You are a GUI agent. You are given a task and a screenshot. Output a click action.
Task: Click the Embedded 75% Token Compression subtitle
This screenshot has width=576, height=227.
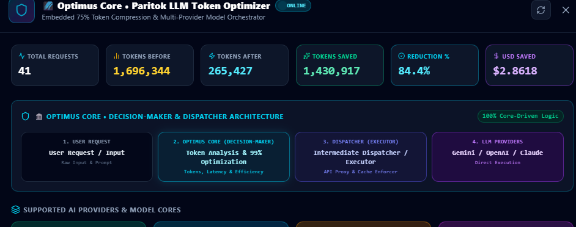point(153,17)
